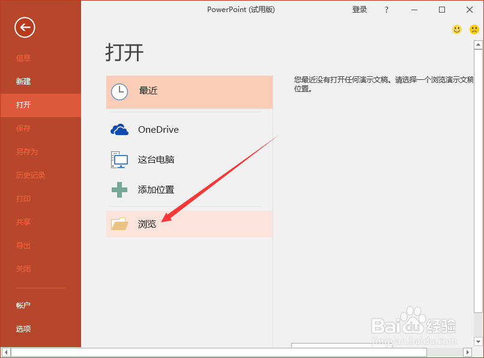
Task: Click the vertical scrollbar thumb
Action: coord(478,181)
